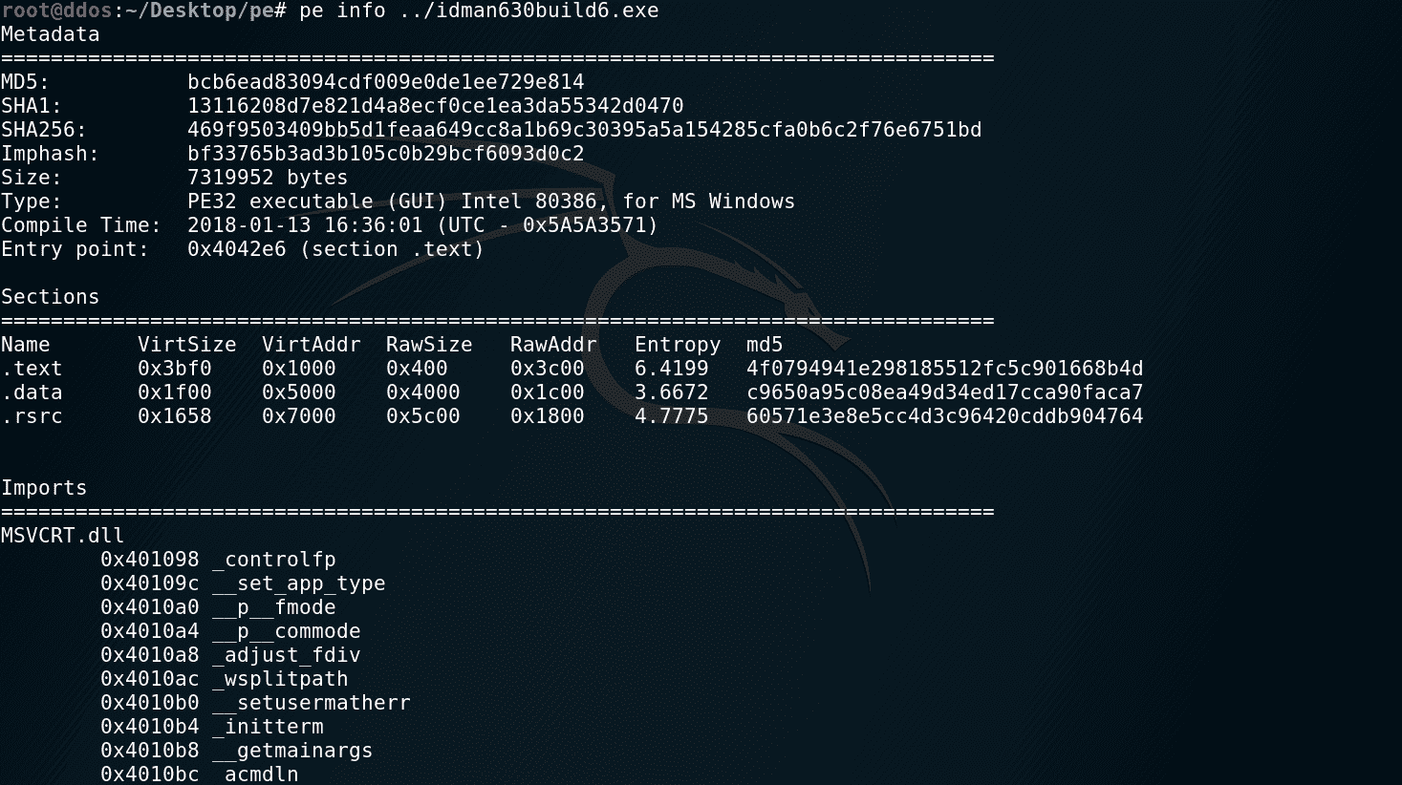Click the '.text' section name
The width and height of the screenshot is (1402, 785).
pyautogui.click(x=32, y=369)
